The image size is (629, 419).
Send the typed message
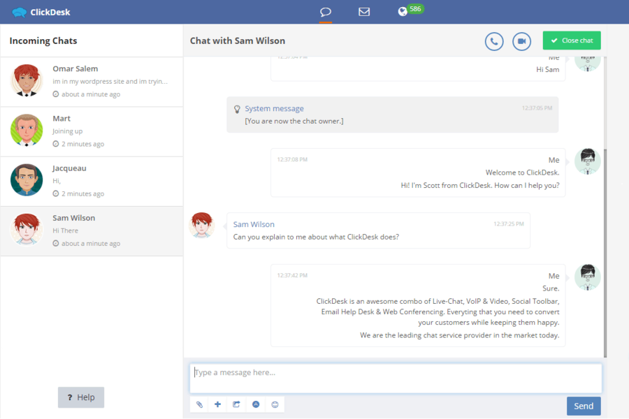click(584, 406)
